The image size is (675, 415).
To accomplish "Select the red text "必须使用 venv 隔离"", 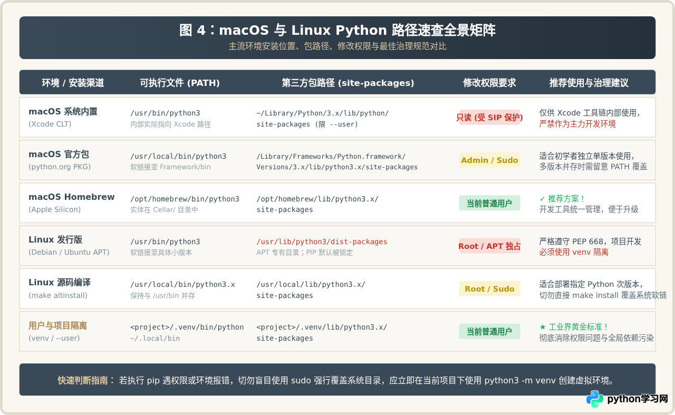I will (x=574, y=252).
